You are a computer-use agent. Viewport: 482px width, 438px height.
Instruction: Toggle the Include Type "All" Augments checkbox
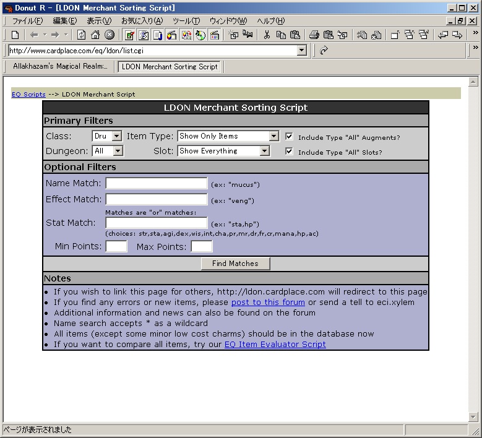pos(289,137)
